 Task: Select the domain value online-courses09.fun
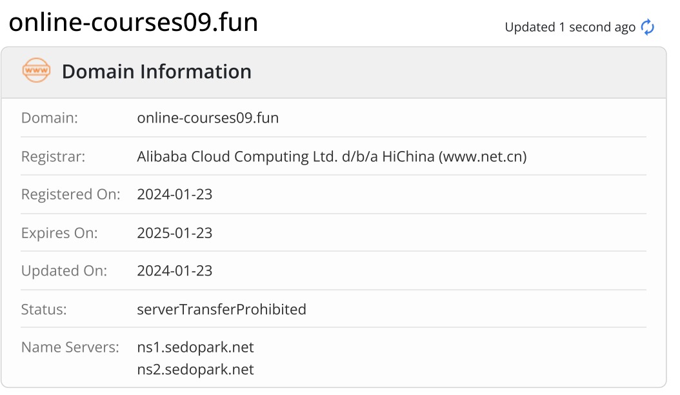tap(208, 118)
